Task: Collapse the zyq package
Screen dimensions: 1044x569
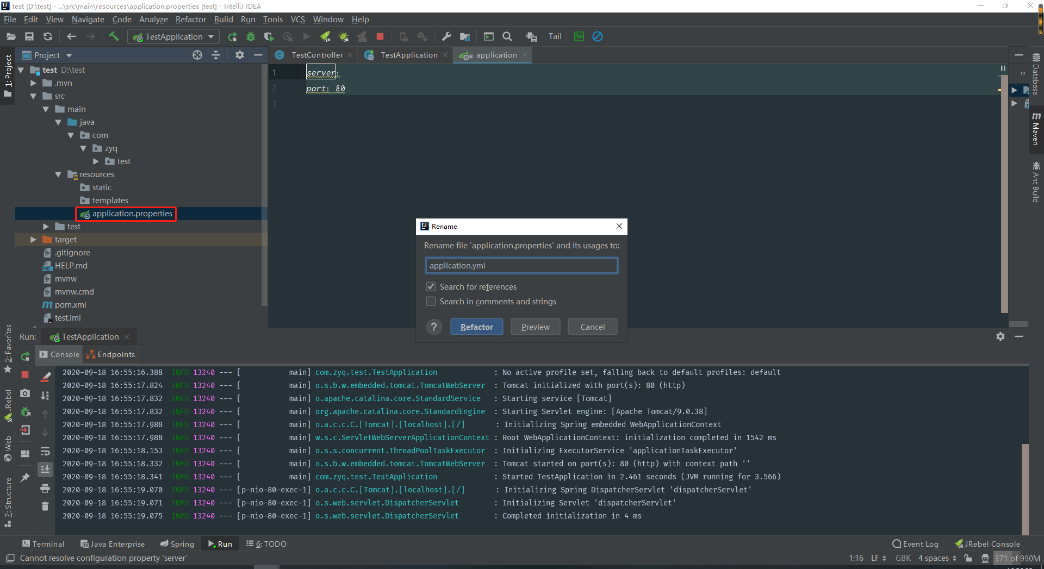Action: (x=83, y=148)
